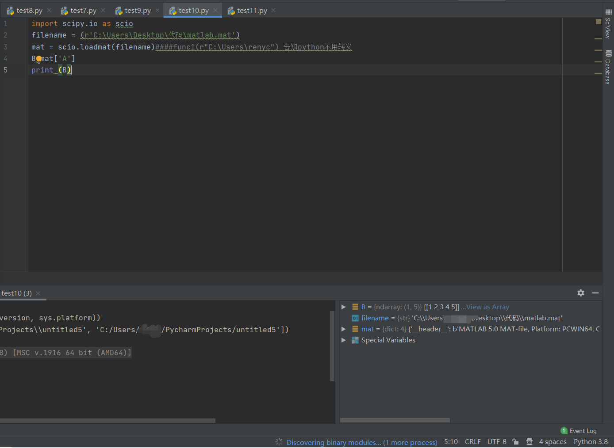
Task: Click scio.loadmat(filename) in line 3
Action: coord(106,47)
